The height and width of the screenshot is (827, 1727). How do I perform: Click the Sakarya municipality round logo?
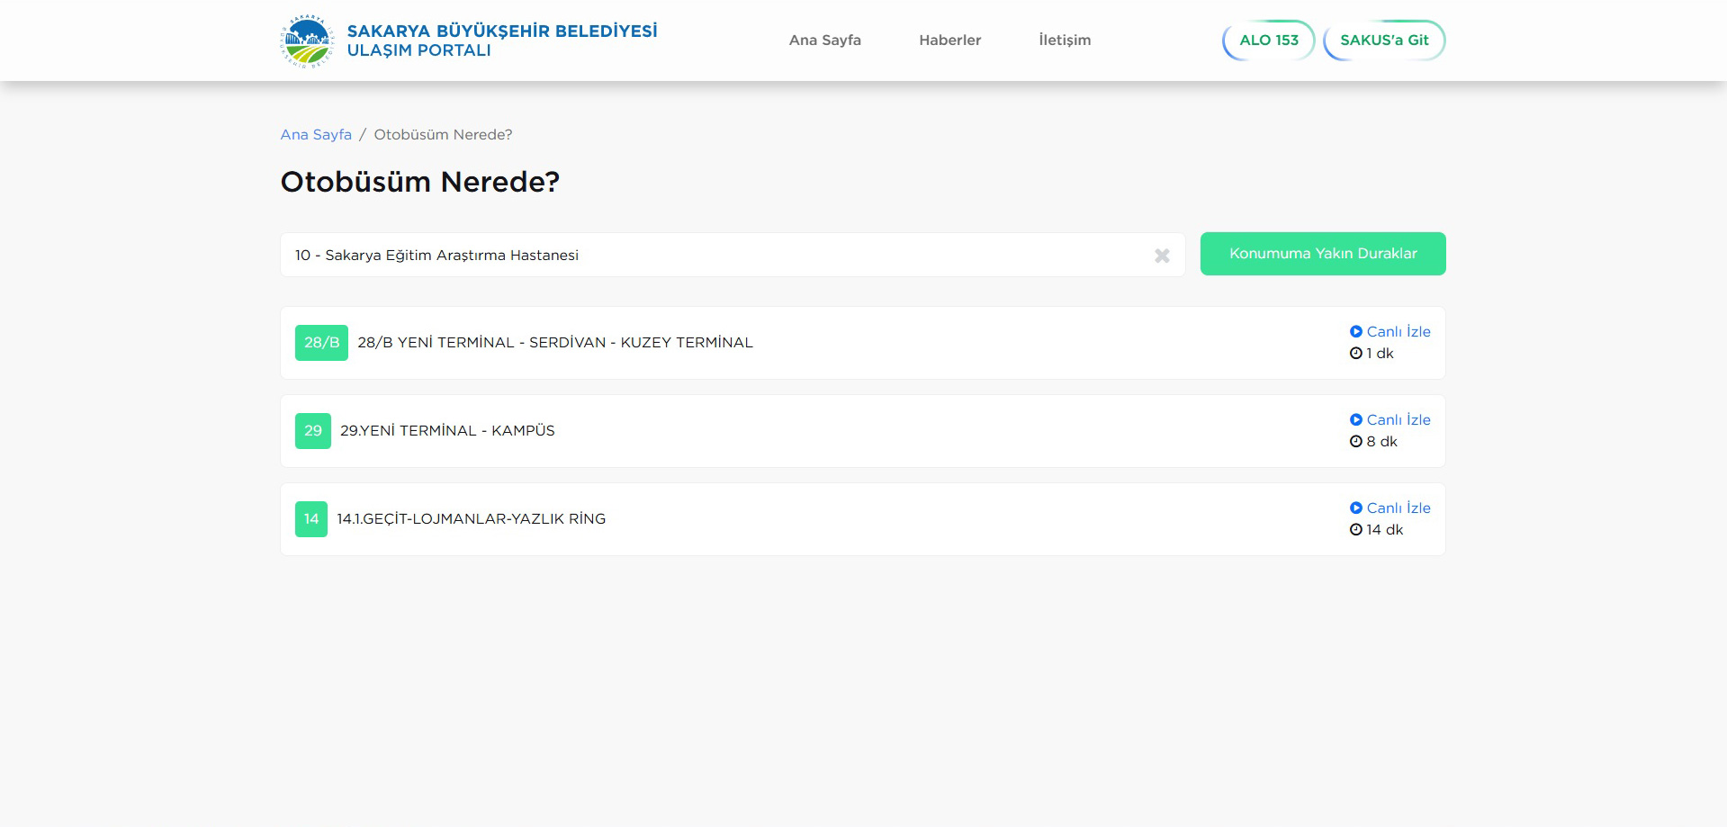[x=307, y=40]
